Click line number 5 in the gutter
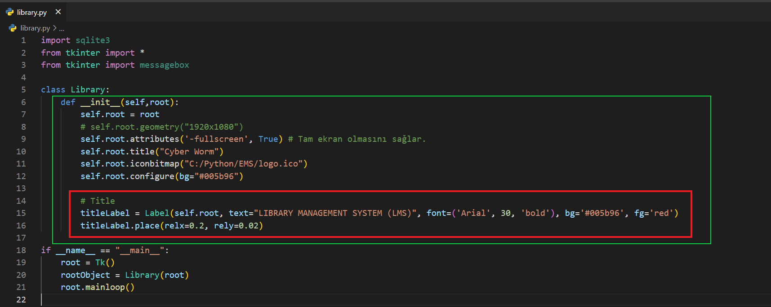Screen dimensions: 771x307 (23, 90)
